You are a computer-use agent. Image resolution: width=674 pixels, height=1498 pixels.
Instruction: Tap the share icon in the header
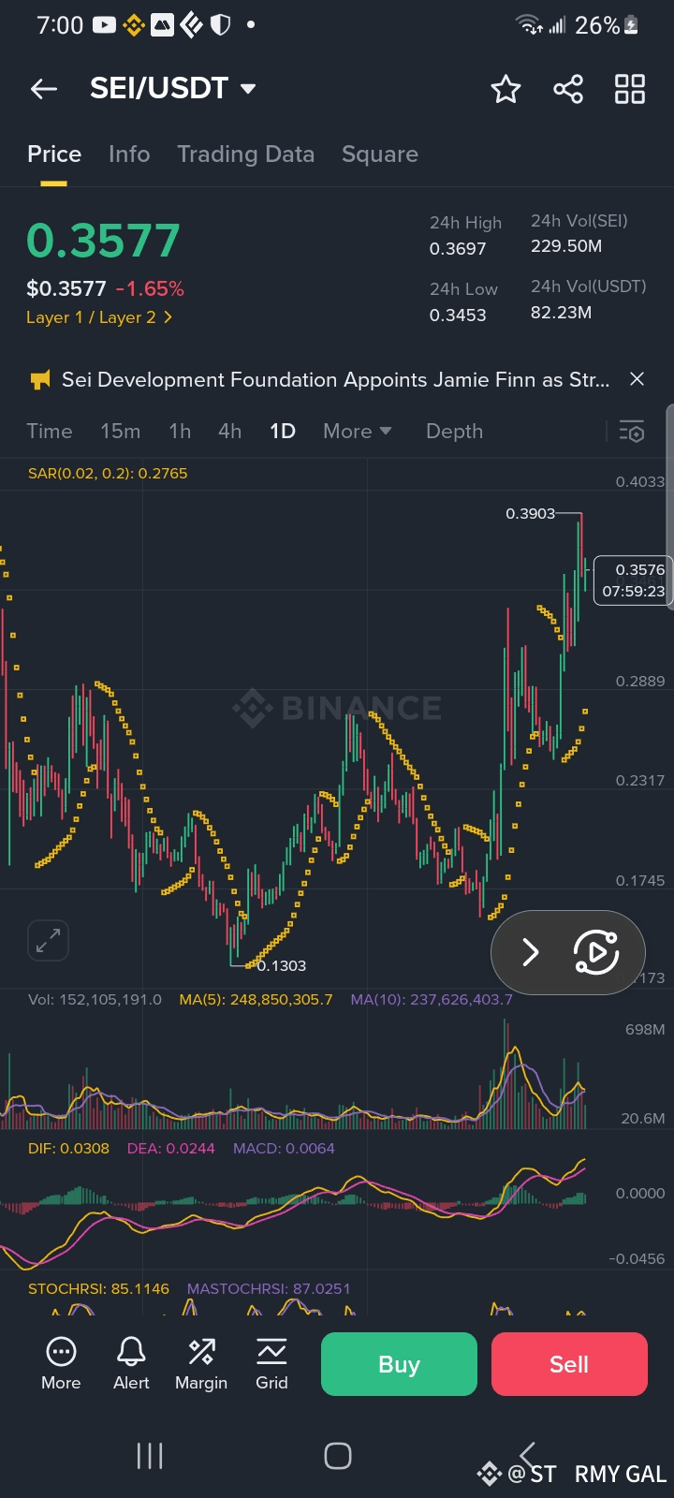pos(568,89)
